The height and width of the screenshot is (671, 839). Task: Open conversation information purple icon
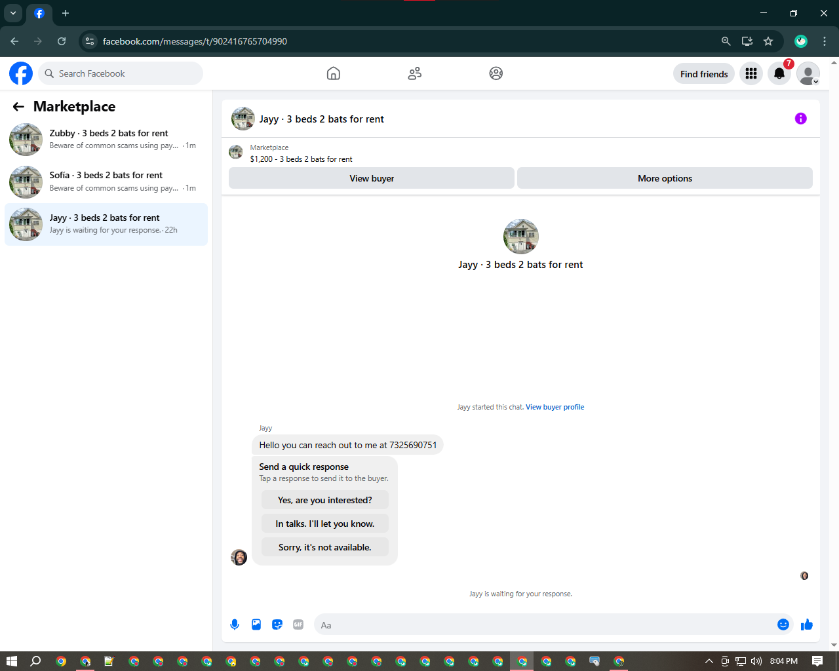pyautogui.click(x=801, y=119)
